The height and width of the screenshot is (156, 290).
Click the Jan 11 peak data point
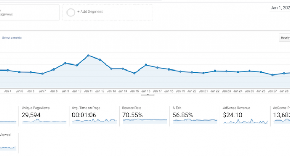(88, 55)
